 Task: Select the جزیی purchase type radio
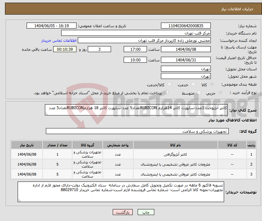click(x=220, y=92)
